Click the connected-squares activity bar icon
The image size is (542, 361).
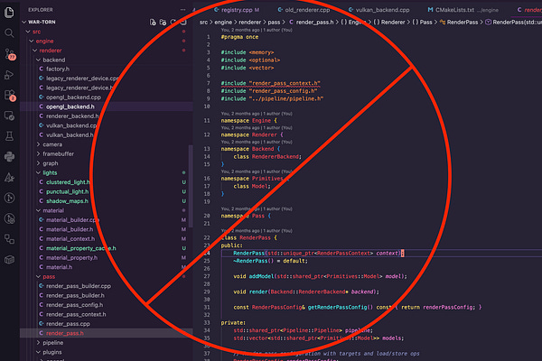click(x=9, y=239)
